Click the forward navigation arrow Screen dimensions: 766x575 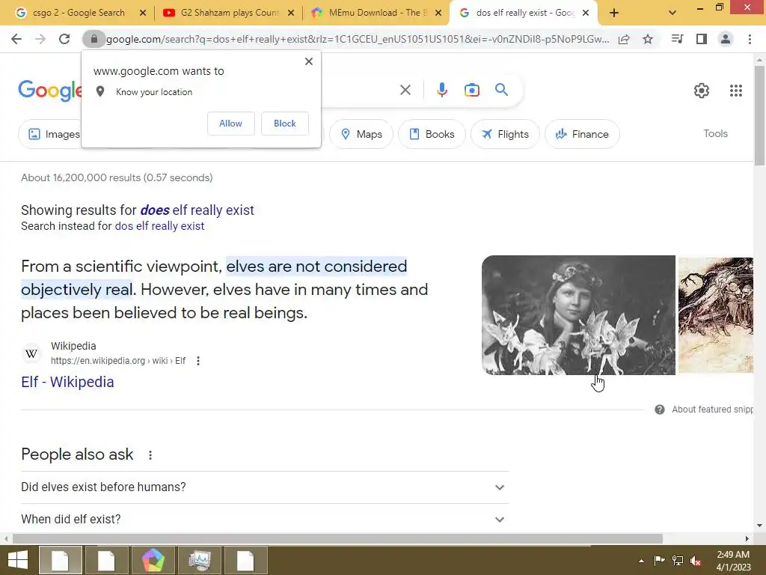(40, 39)
